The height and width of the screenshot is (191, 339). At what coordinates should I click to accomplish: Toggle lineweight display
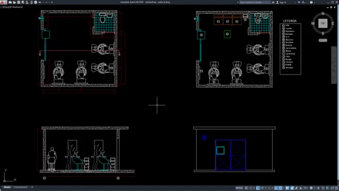click(287, 188)
